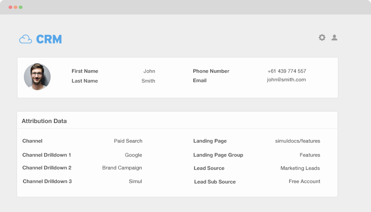Click the CRM cloud logo icon

pyautogui.click(x=26, y=39)
